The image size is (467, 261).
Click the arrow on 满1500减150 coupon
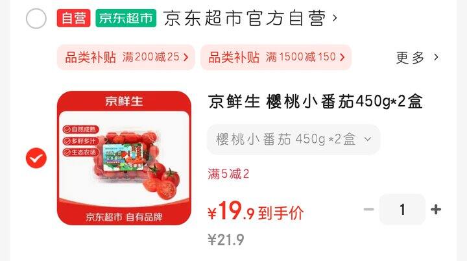(x=342, y=57)
